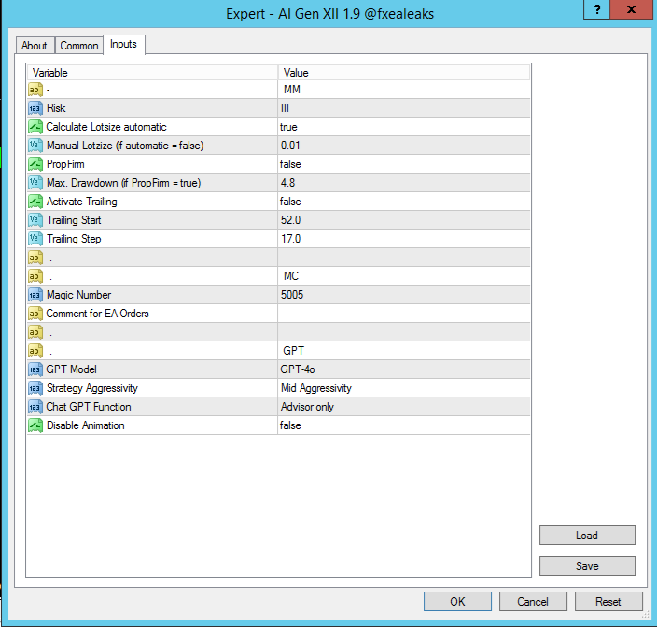The image size is (657, 627).
Task: Switch to the About tab
Action: click(35, 45)
